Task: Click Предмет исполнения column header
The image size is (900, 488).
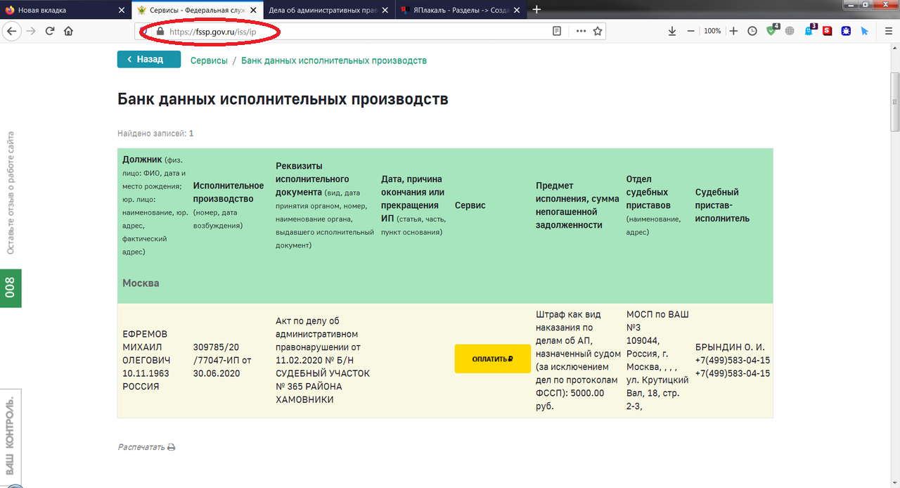Action: (x=577, y=205)
